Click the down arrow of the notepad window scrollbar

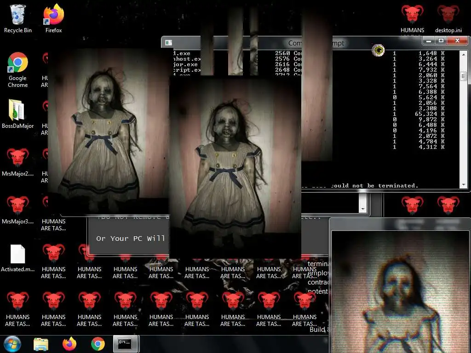[363, 209]
